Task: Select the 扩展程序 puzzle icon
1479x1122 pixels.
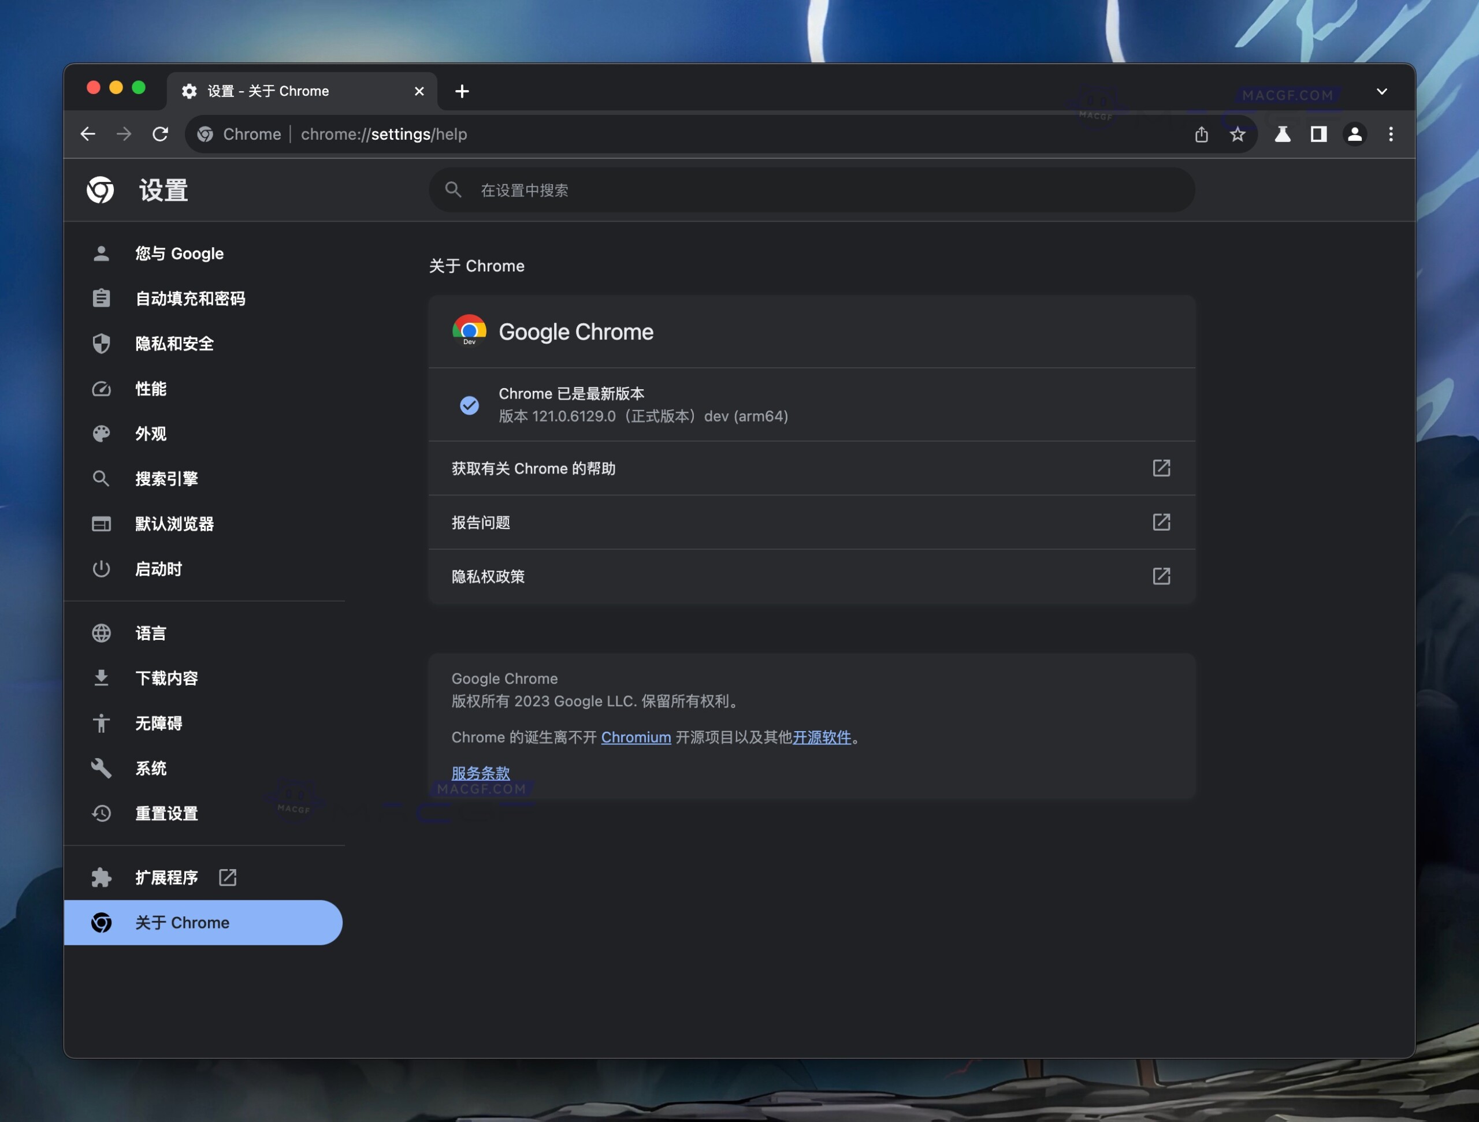Action: [x=101, y=877]
